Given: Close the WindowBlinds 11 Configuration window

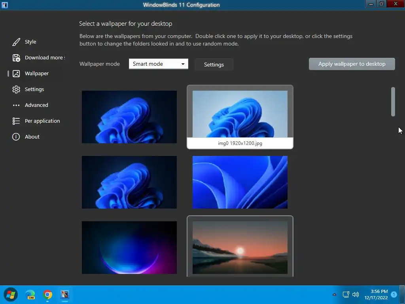Looking at the screenshot, I should tap(396, 4).
